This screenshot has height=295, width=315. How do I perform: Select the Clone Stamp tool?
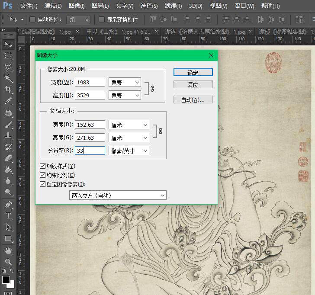(8, 136)
